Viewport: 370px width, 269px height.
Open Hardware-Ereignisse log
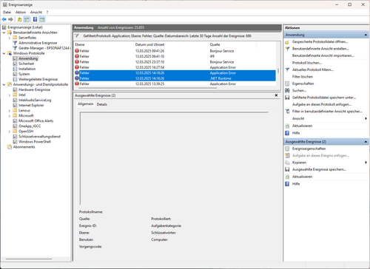tap(34, 89)
